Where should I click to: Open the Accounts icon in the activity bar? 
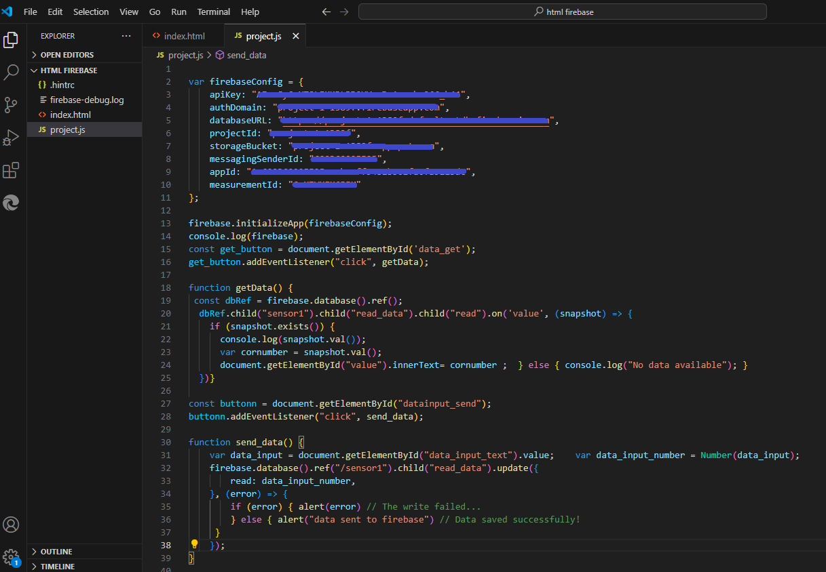pyautogui.click(x=11, y=525)
